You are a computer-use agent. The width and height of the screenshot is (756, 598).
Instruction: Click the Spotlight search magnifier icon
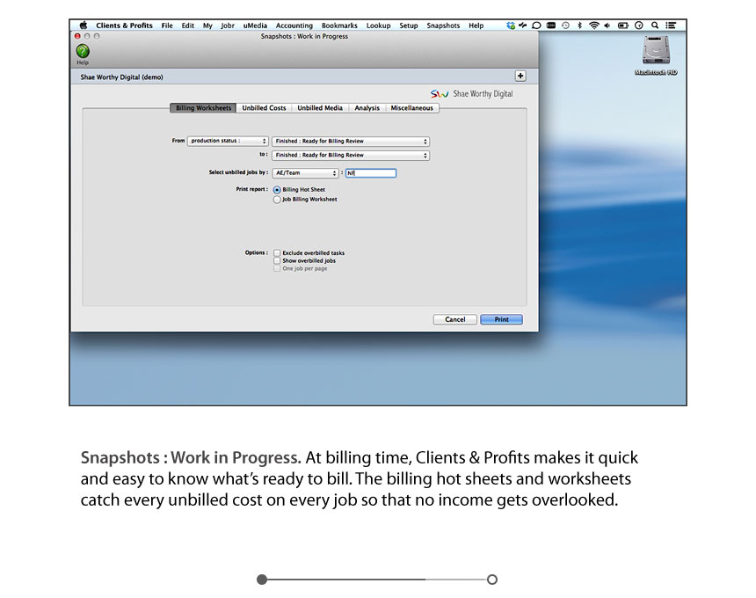pyautogui.click(x=655, y=26)
